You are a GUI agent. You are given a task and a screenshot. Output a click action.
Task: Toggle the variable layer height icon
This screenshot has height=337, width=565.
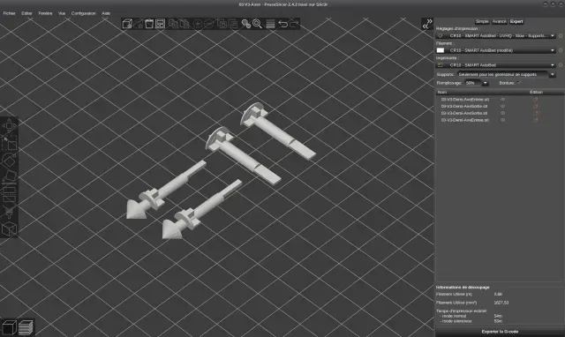270,24
